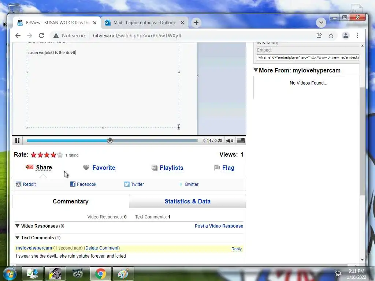375x281 pixels.
Task: Share the video on Twitter
Action: click(x=137, y=184)
